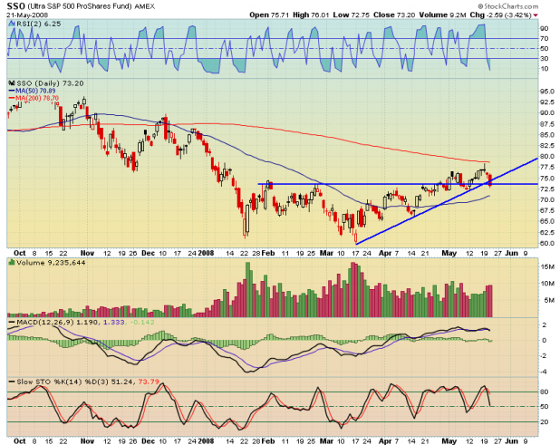Click the 'High 76.01' quote value
Image resolution: width=560 pixels, height=445 pixels.
click(311, 15)
